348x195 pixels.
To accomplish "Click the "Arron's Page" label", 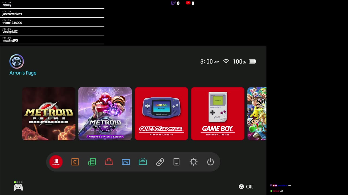I will (x=23, y=73).
